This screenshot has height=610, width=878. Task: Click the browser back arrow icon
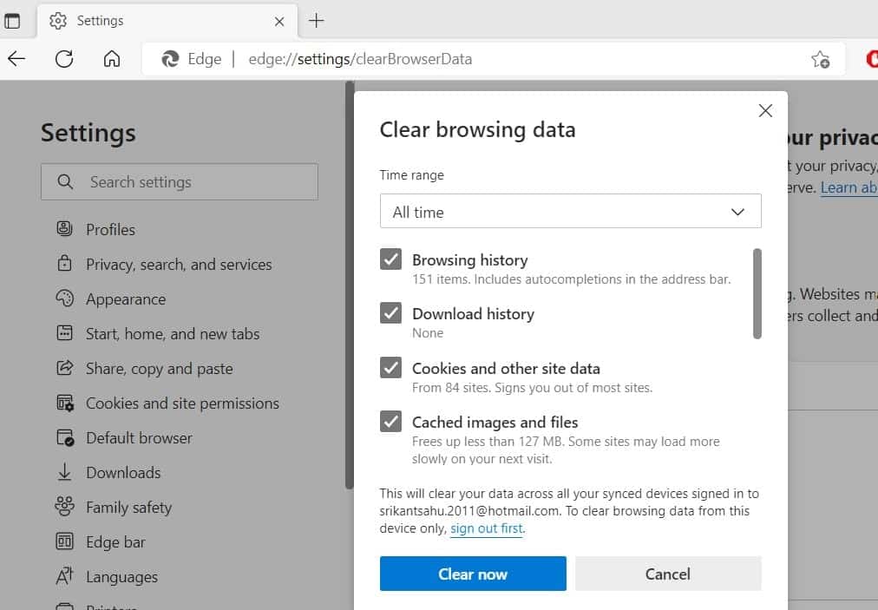pos(16,59)
